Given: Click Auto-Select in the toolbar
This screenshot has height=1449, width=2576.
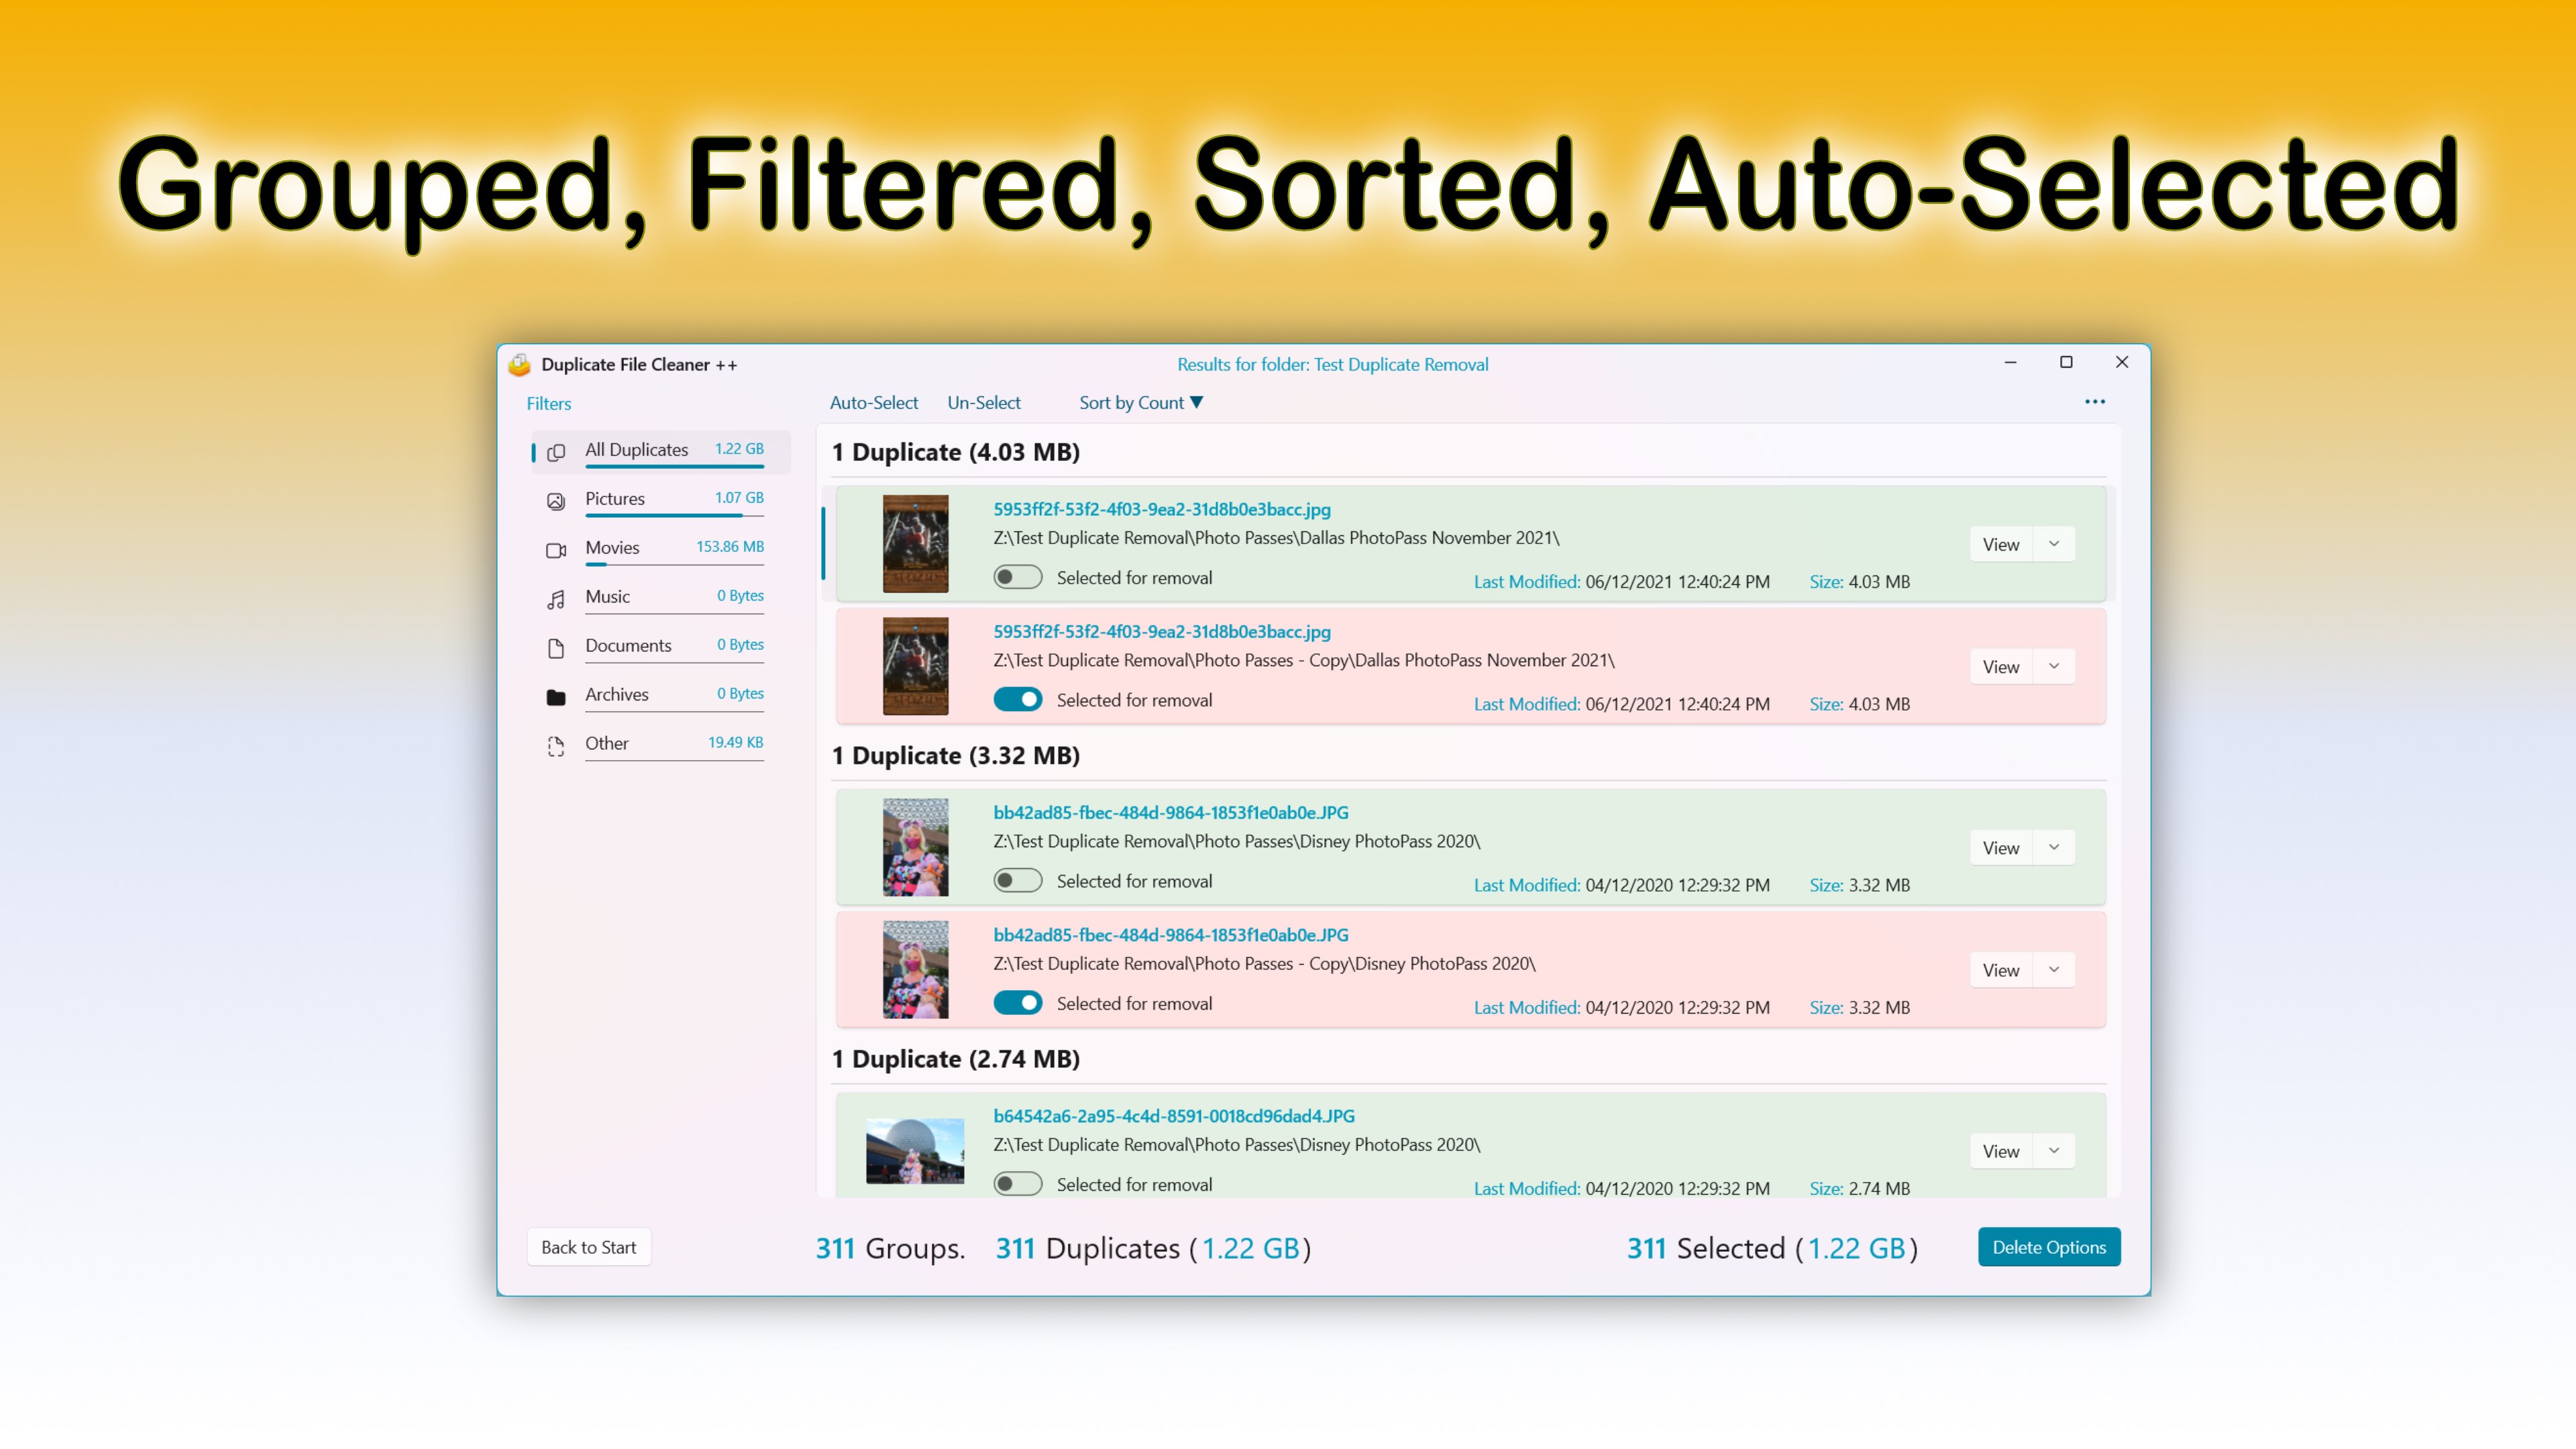Looking at the screenshot, I should (x=873, y=402).
